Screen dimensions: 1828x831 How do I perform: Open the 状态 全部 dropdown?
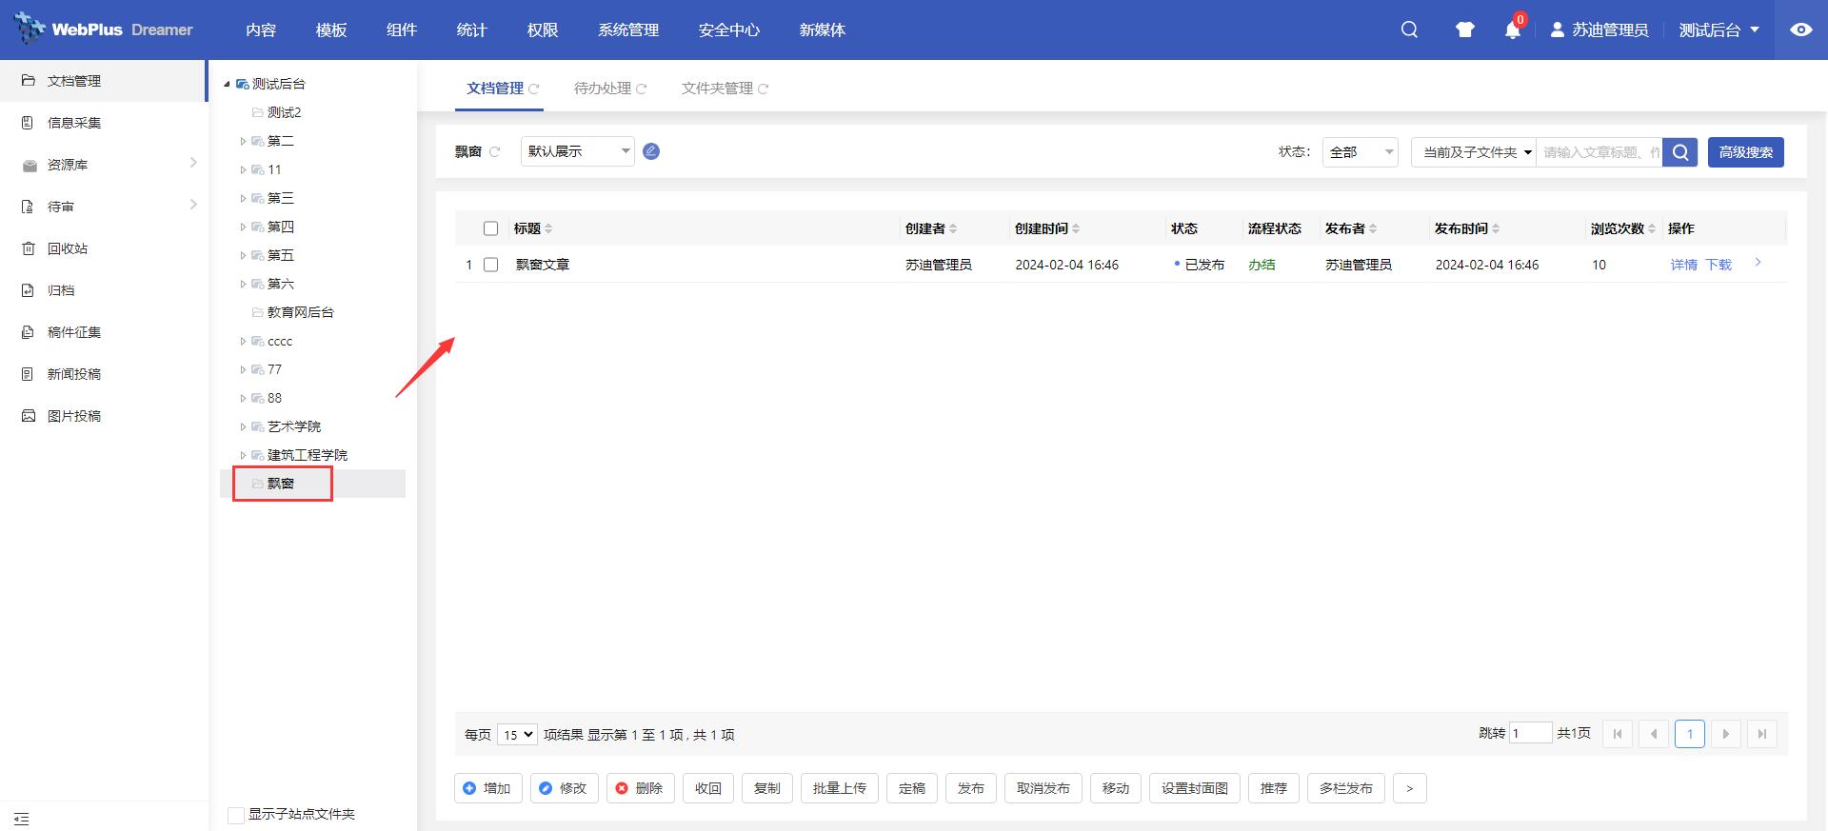[1360, 152]
